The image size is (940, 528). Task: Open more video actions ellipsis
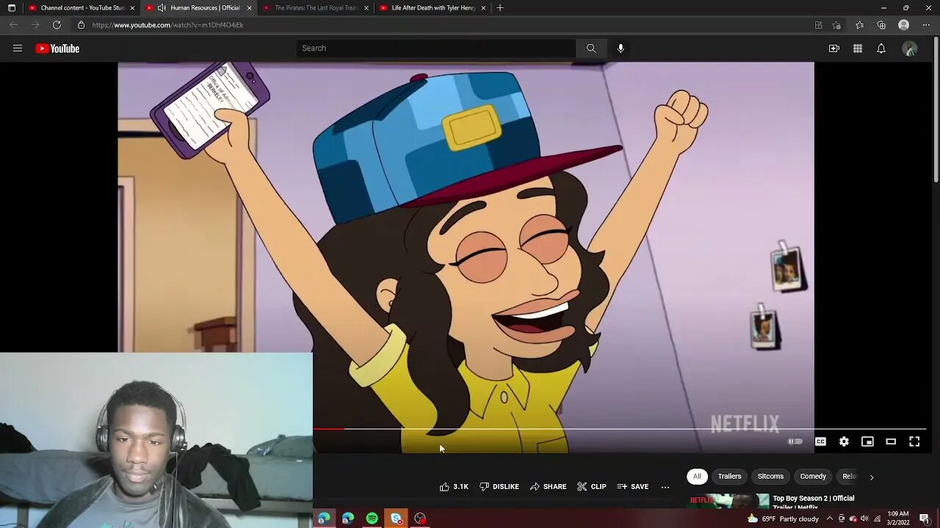pos(665,487)
